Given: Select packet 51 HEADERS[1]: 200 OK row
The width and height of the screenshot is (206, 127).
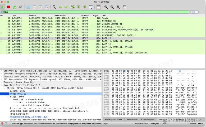Looking at the screenshot, I should click(x=103, y=35).
